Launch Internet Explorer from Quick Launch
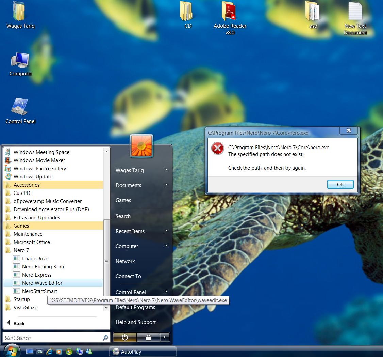 tap(50, 351)
